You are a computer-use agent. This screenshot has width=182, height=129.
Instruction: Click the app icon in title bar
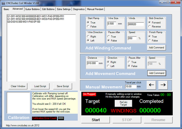[3, 3]
